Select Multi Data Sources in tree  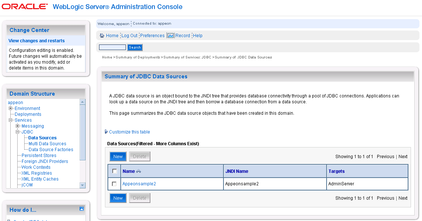(47, 144)
